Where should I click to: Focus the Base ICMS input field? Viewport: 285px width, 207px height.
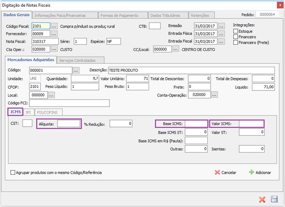coord(196,124)
